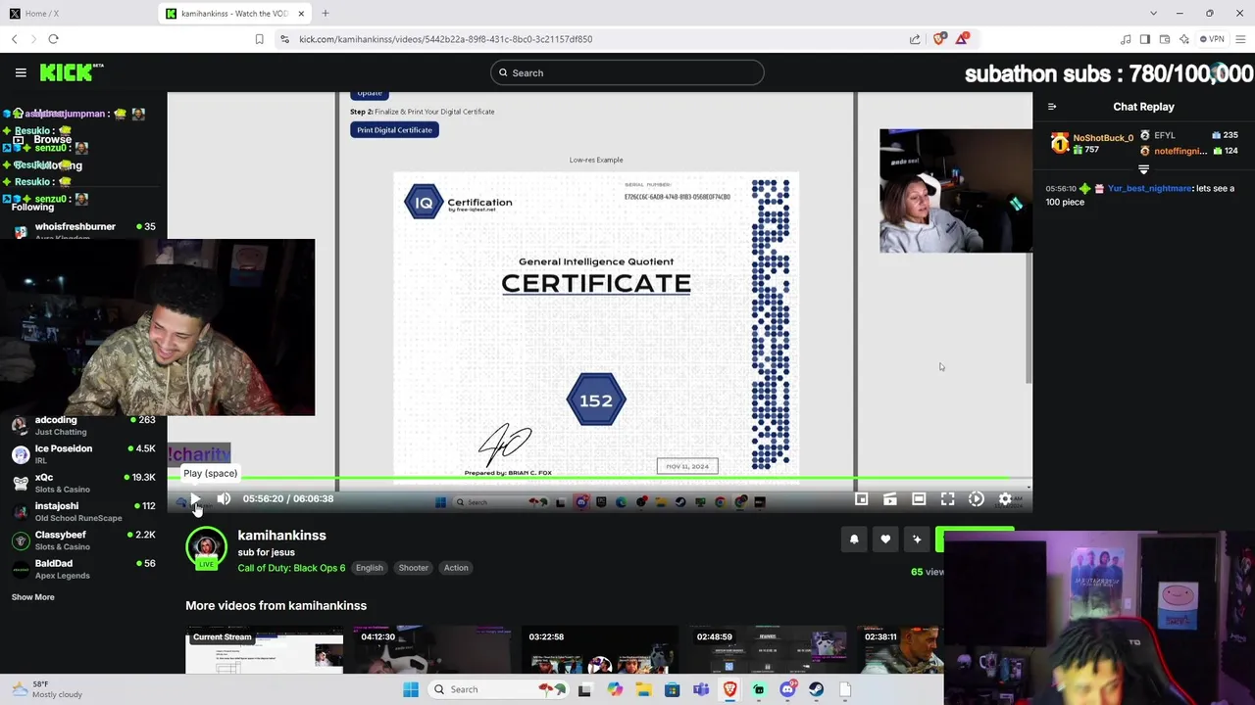Play the VOD with the play button
This screenshot has width=1255, height=705.
pos(194,499)
